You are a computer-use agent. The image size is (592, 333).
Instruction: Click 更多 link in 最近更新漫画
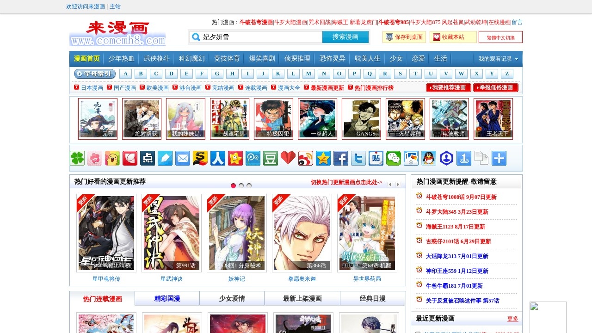click(x=513, y=319)
